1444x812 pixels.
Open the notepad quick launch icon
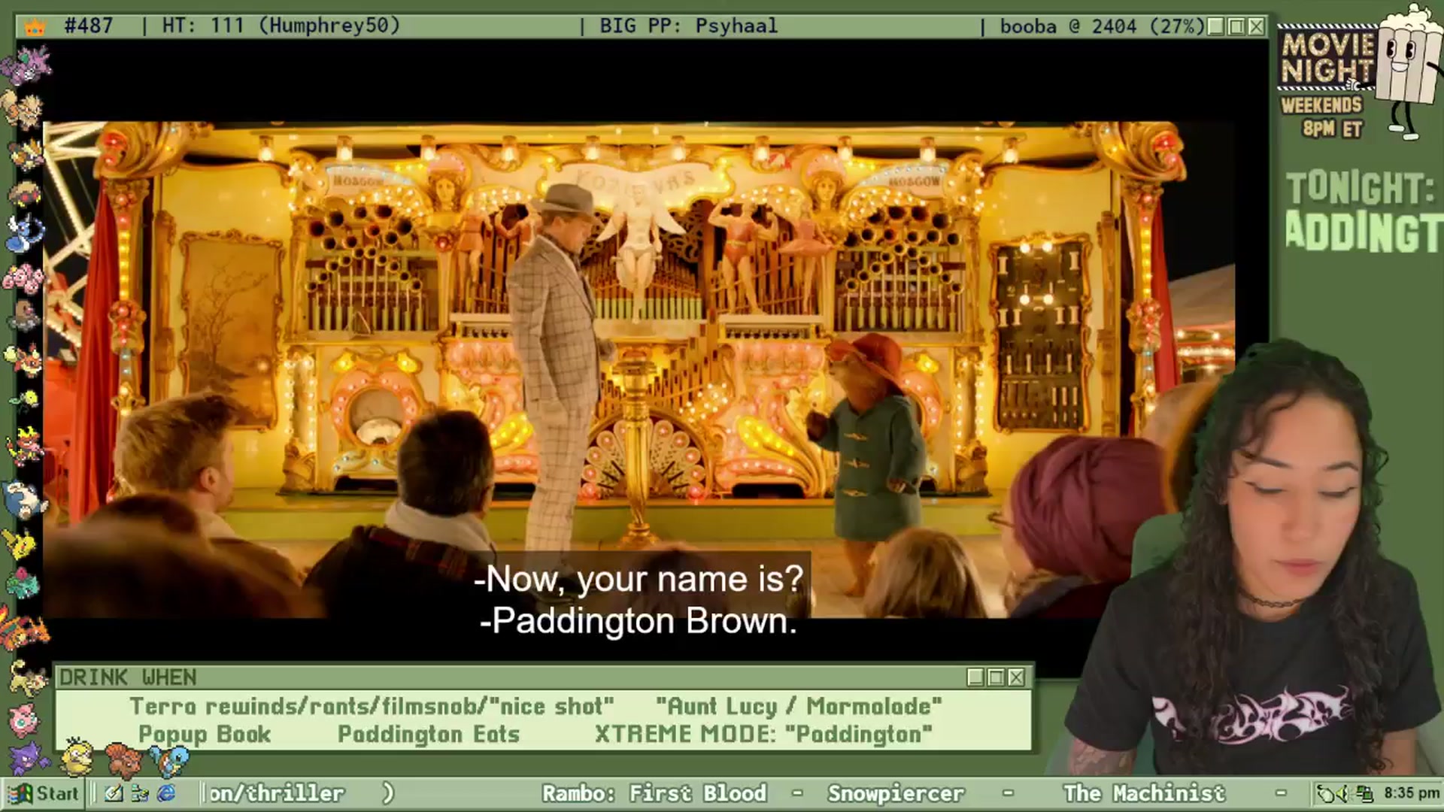[x=114, y=793]
